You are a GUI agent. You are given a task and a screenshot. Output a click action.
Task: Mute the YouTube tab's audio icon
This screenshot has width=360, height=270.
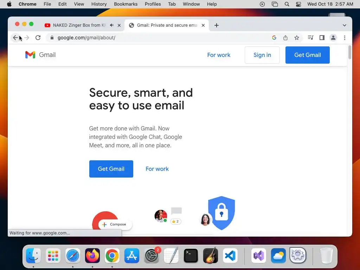(111, 25)
